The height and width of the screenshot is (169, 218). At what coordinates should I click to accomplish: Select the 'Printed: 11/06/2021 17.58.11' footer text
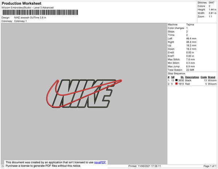pyautogui.click(x=145, y=166)
